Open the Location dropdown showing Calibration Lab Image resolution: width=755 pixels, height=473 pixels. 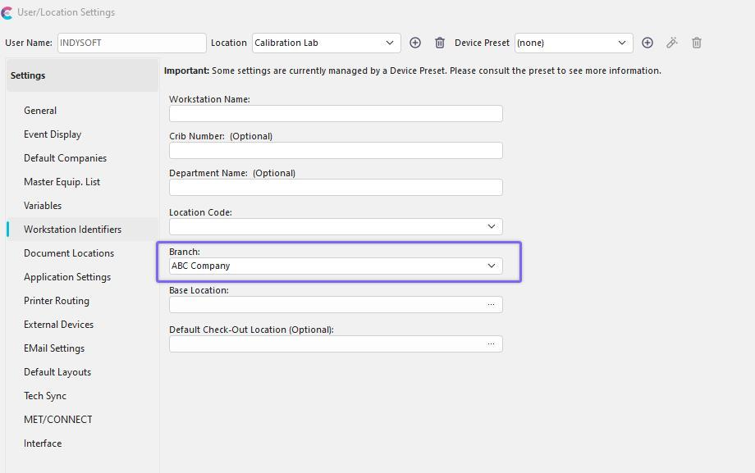pyautogui.click(x=326, y=43)
